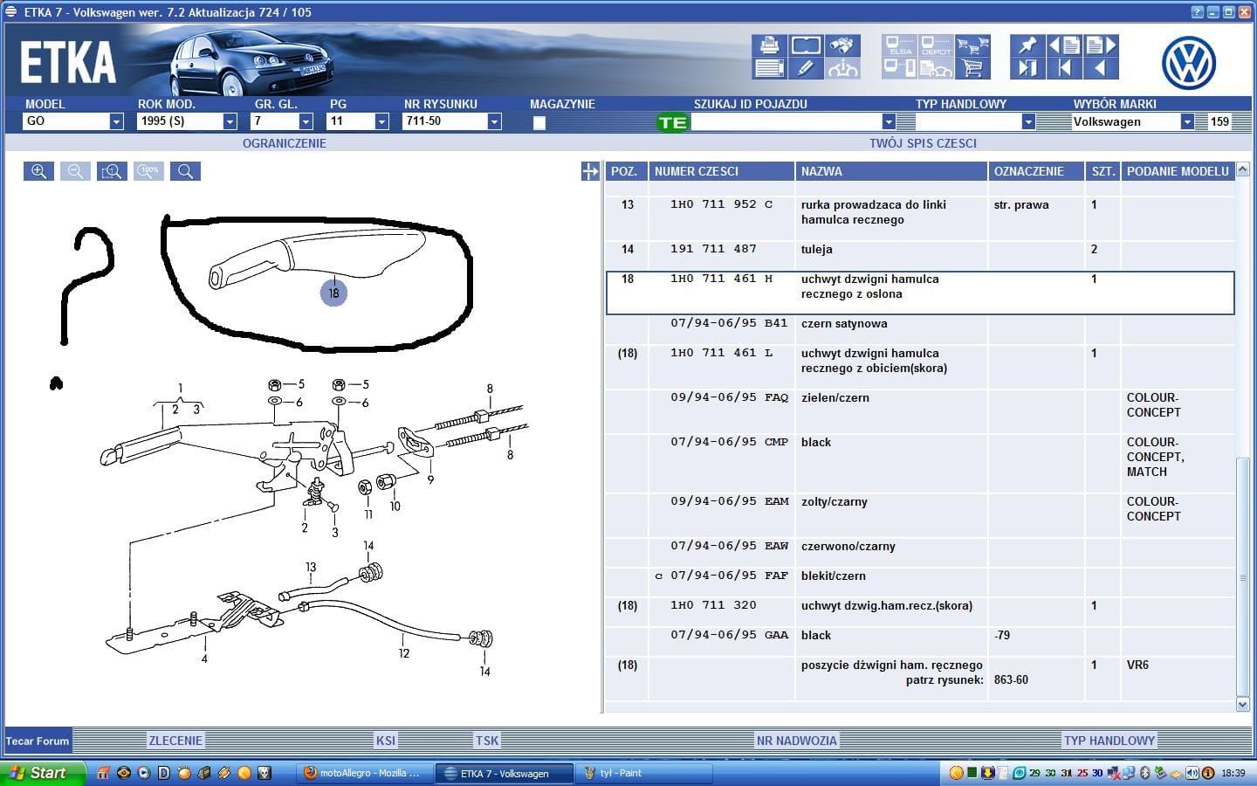Click the PODANIE MODELU column header
The width and height of the screenshot is (1257, 786).
(1178, 171)
